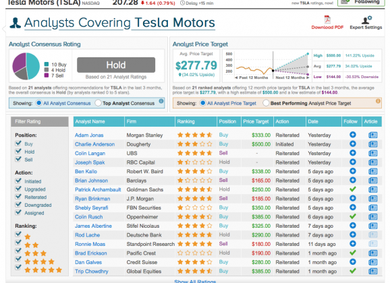Sort by Firm column header
The image size is (390, 283).
pyautogui.click(x=150, y=121)
